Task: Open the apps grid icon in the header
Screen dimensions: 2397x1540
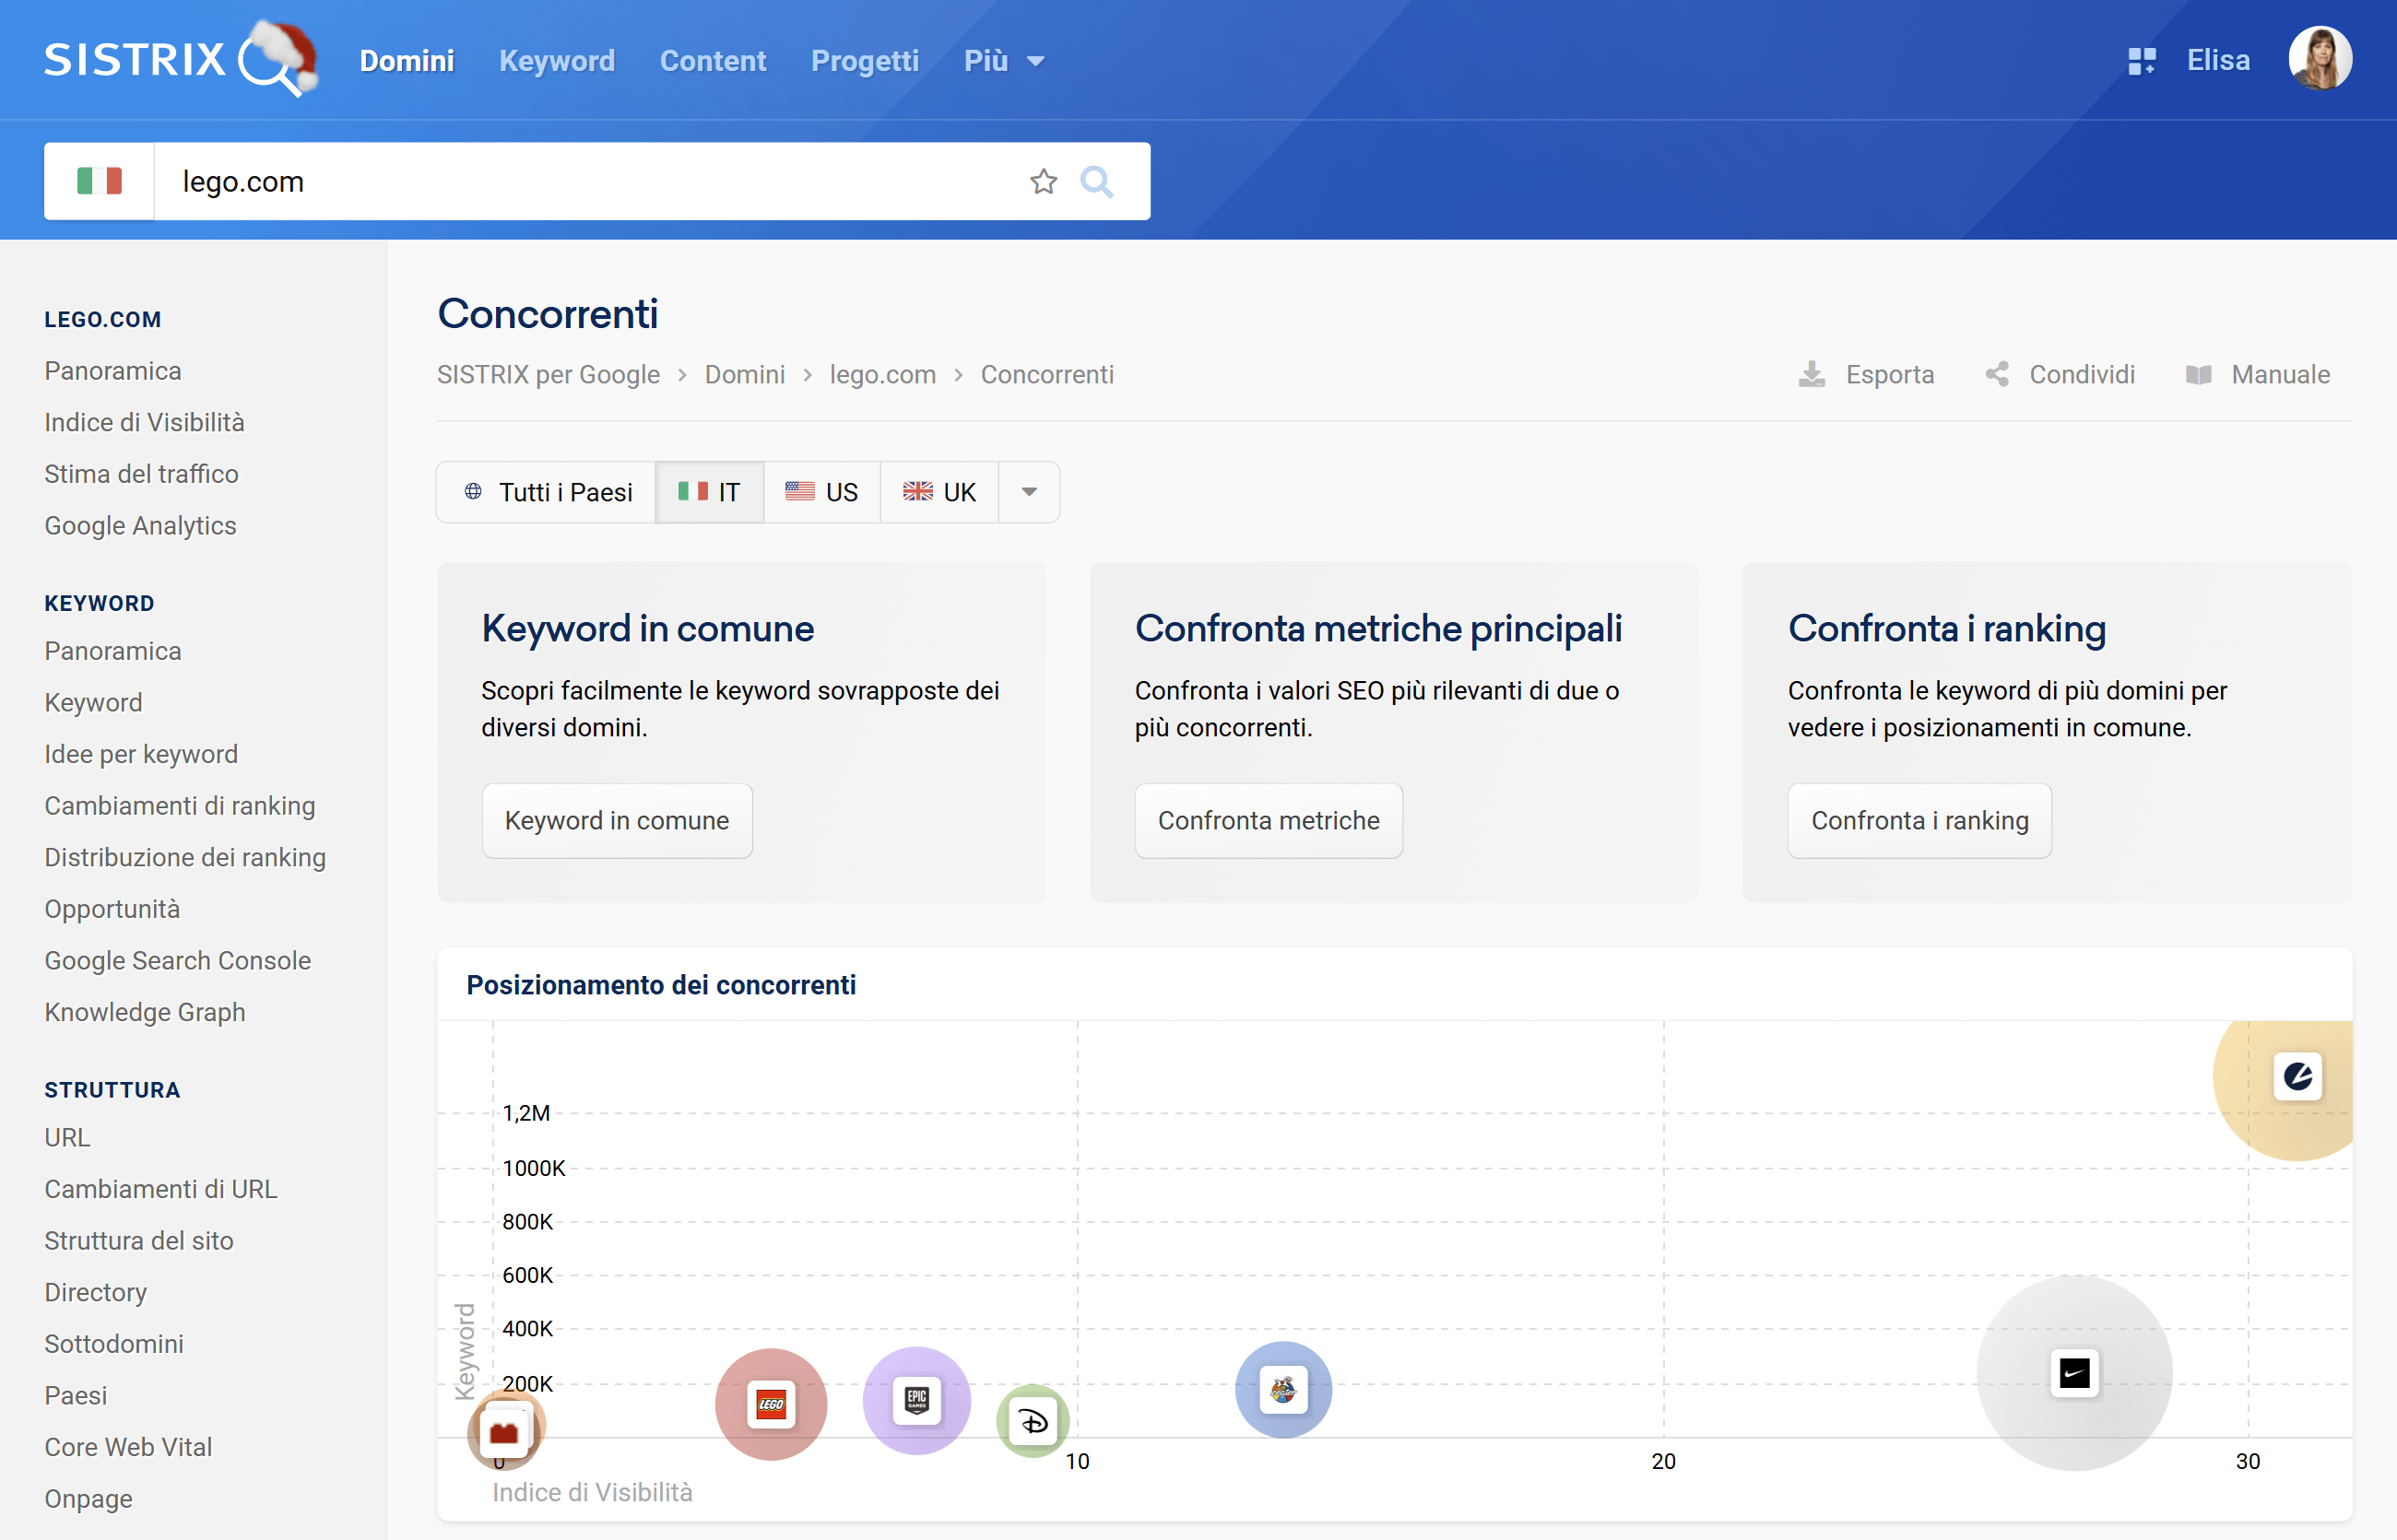Action: click(2143, 60)
